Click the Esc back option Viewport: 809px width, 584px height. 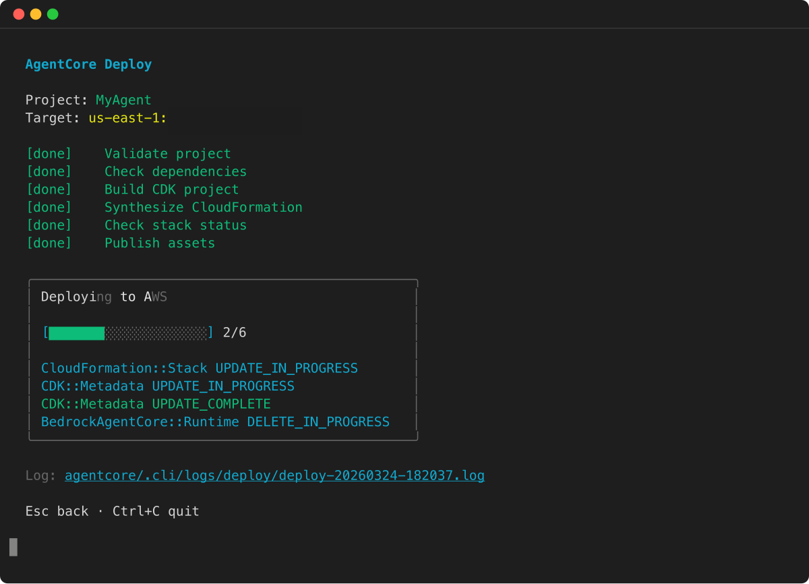pos(57,511)
